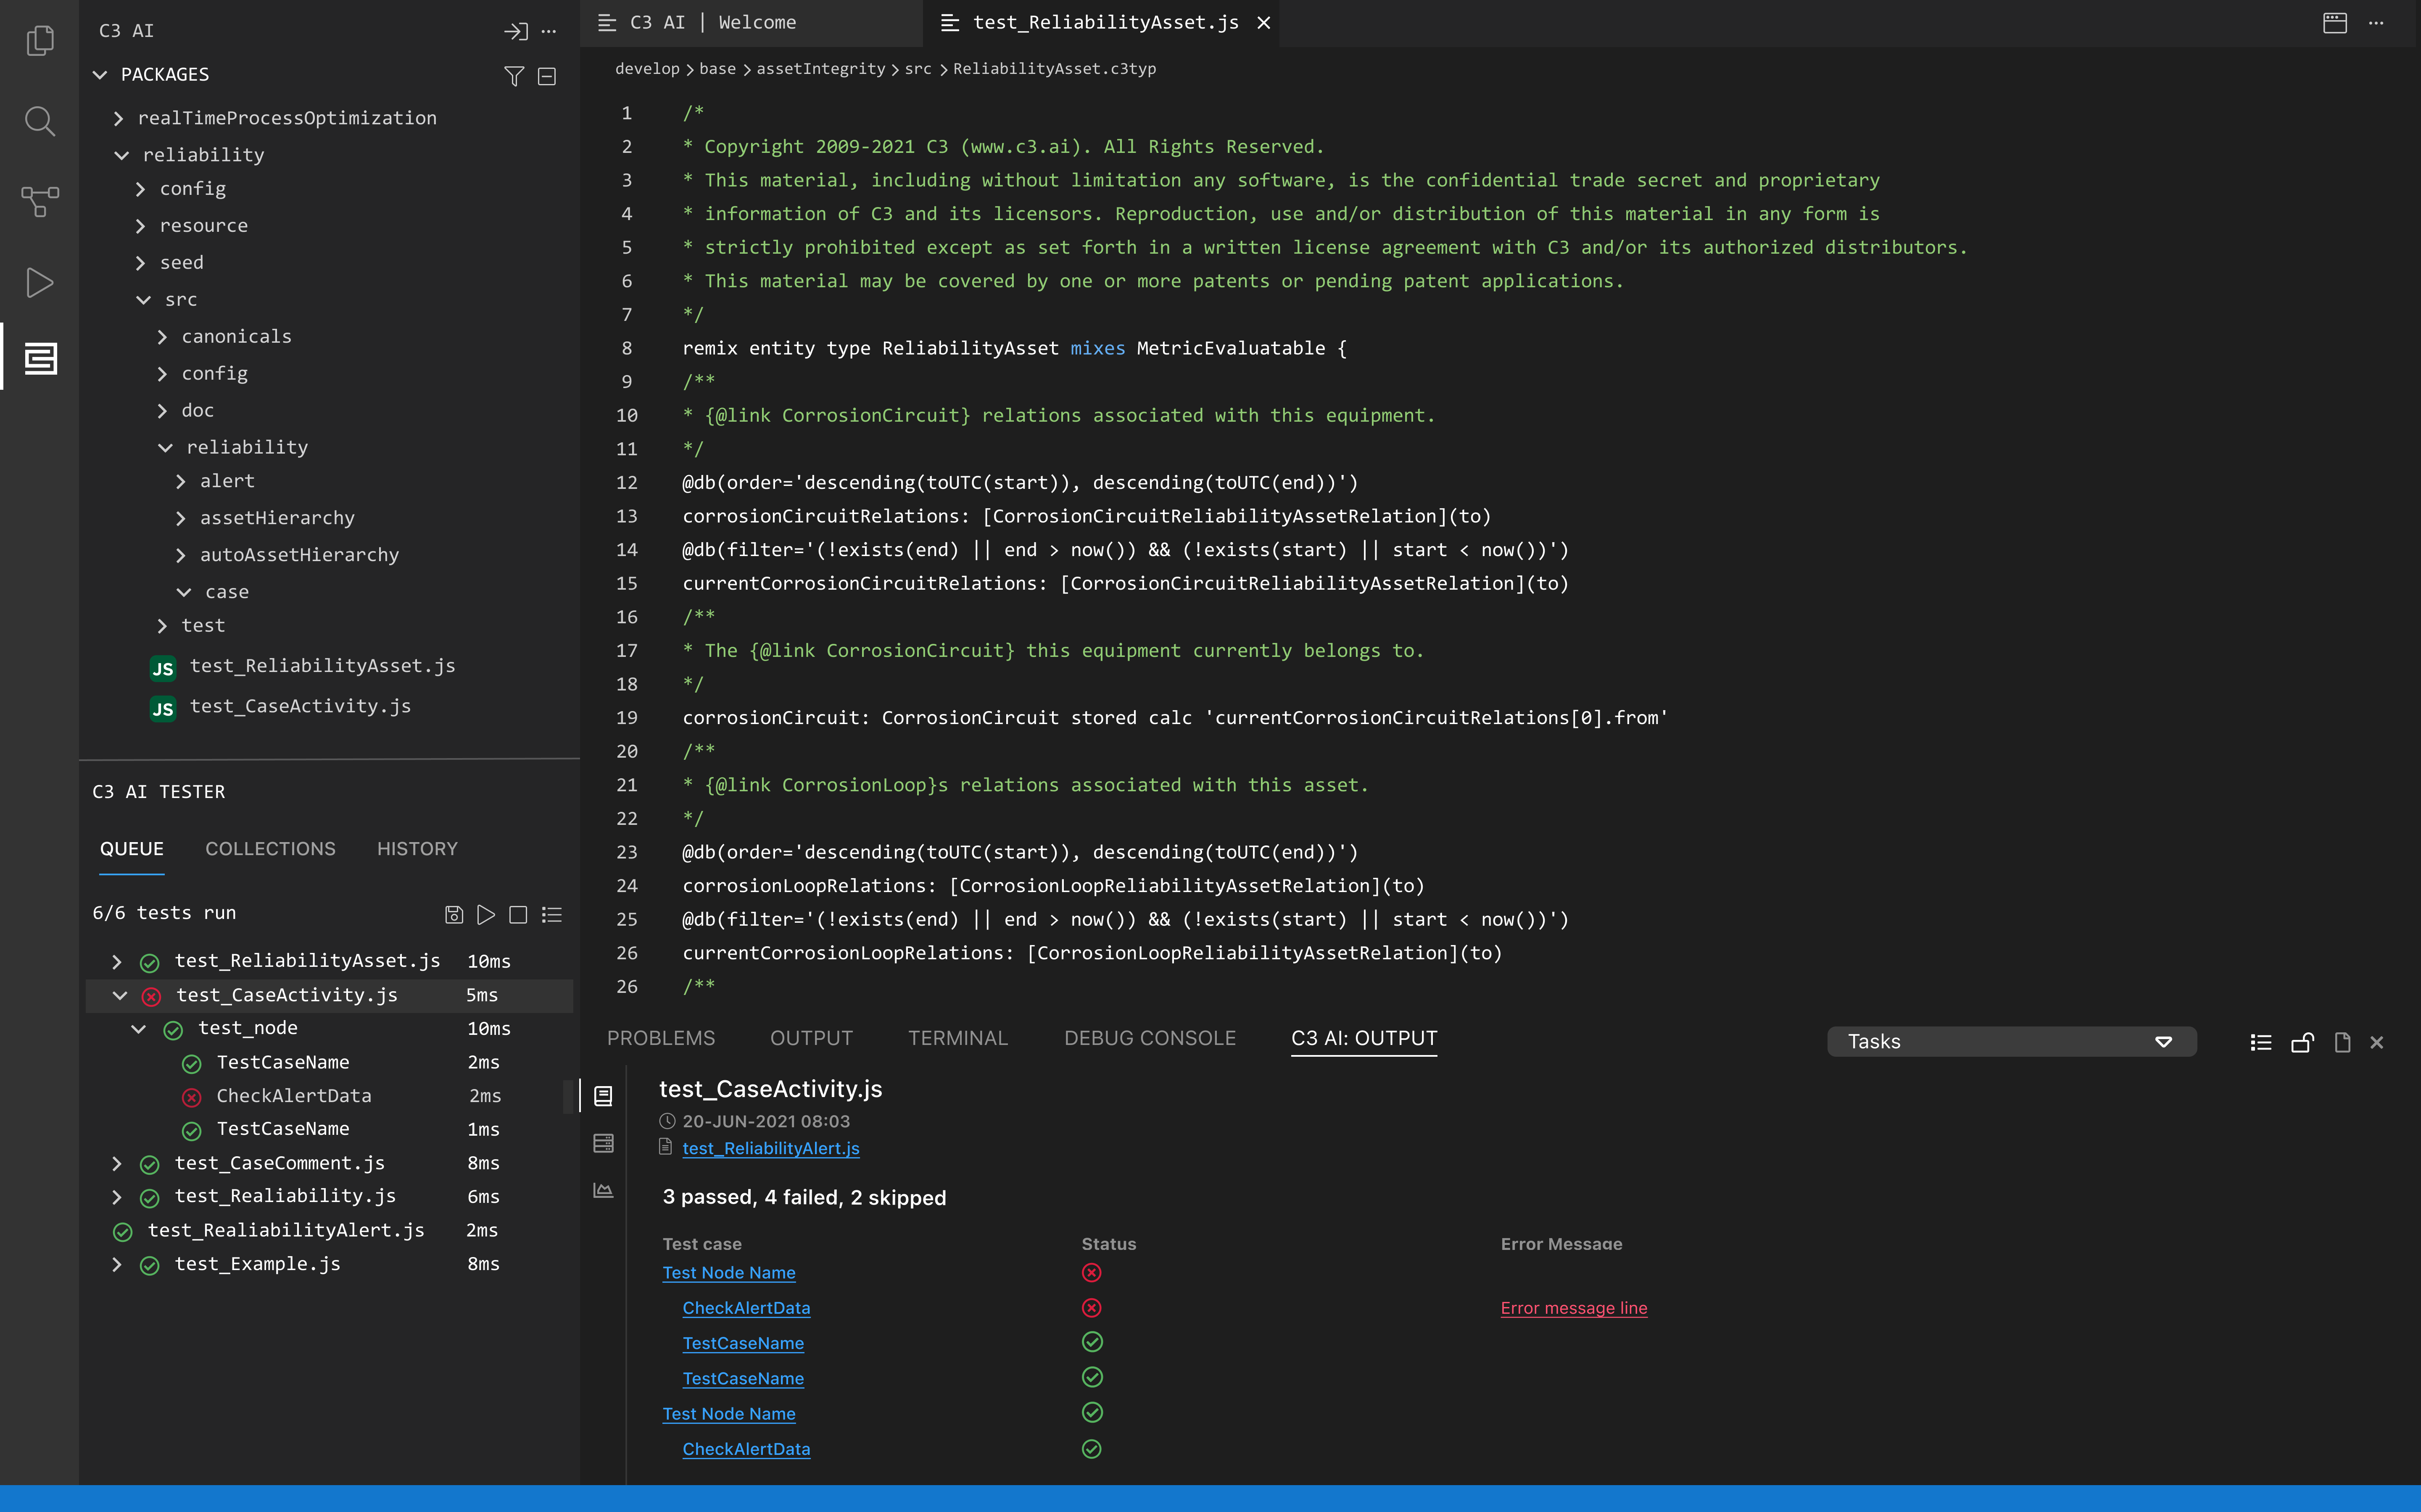Image resolution: width=2421 pixels, height=1512 pixels.
Task: Toggle the list view icon in output panel
Action: click(2261, 1042)
